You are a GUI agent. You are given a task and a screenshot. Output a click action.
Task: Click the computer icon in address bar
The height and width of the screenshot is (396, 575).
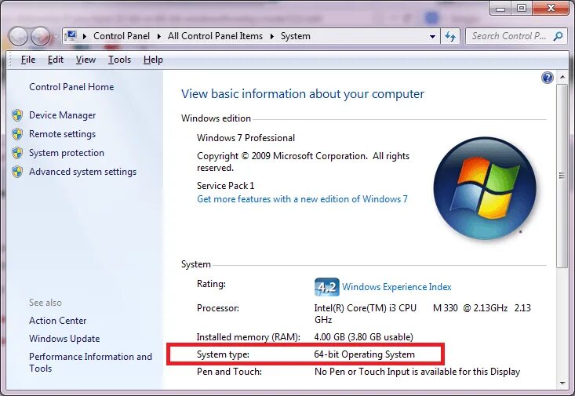(71, 36)
